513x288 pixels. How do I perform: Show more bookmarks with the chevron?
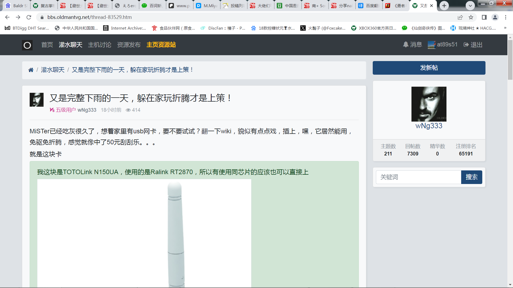click(x=505, y=28)
